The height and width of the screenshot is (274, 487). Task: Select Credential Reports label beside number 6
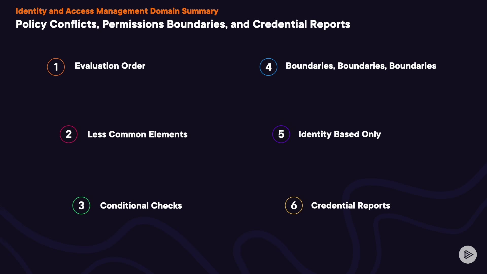point(351,205)
